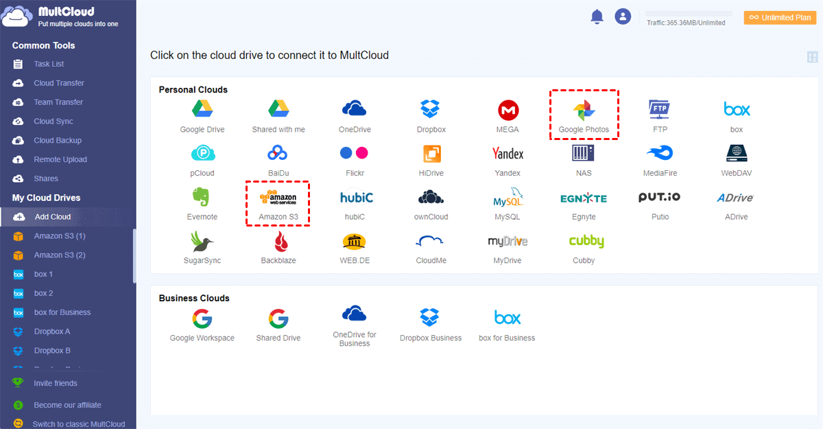Add ownCloud drive

tap(431, 203)
